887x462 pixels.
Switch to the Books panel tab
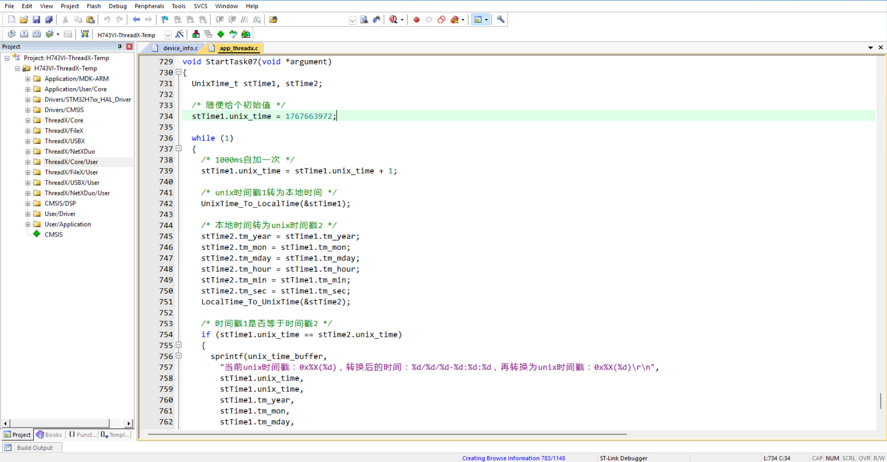[49, 435]
